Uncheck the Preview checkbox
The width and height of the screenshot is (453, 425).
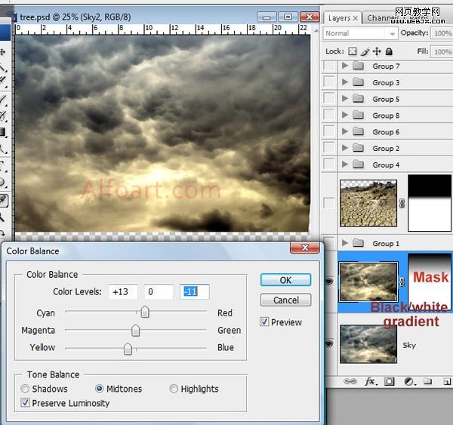(264, 322)
